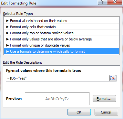The image size is (123, 119).
Task: Choose 'Format only unique or duplicate values' rule
Action: [x=61, y=45]
